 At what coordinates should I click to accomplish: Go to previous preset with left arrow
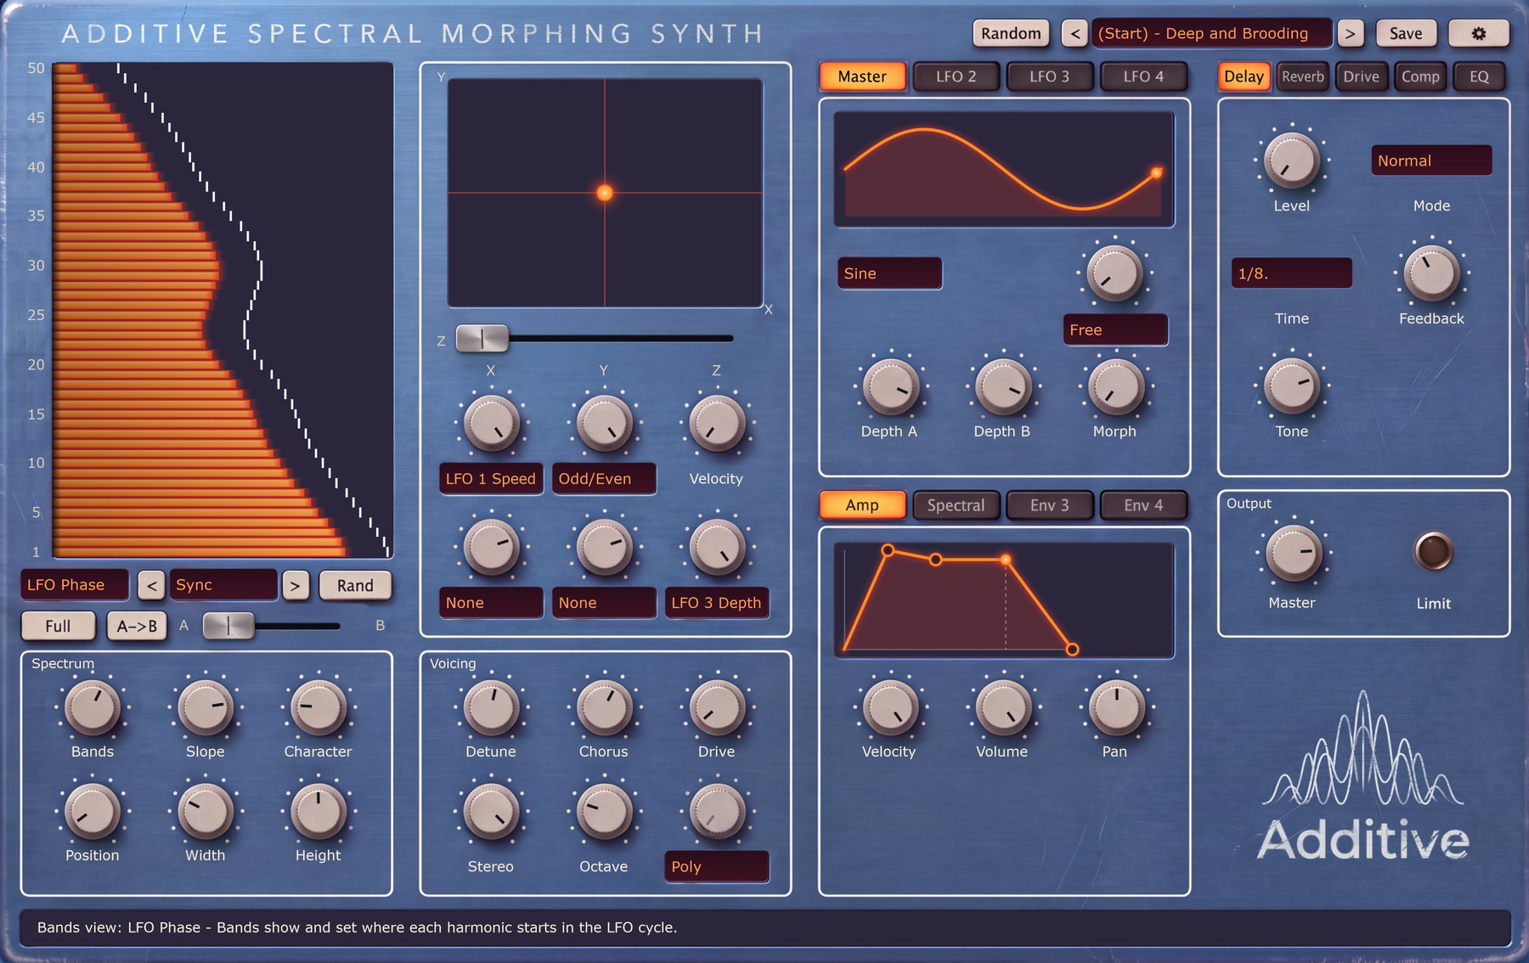(1075, 33)
